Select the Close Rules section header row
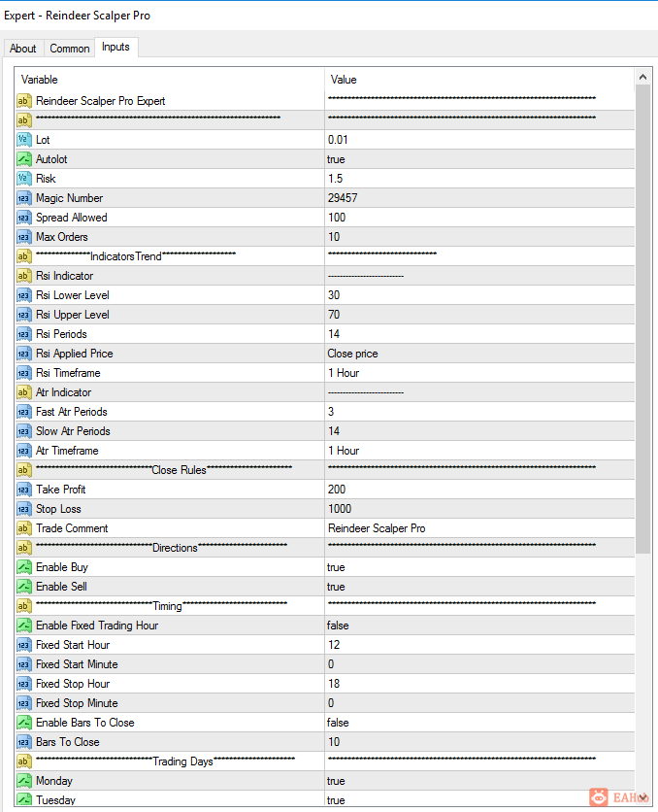 325,470
